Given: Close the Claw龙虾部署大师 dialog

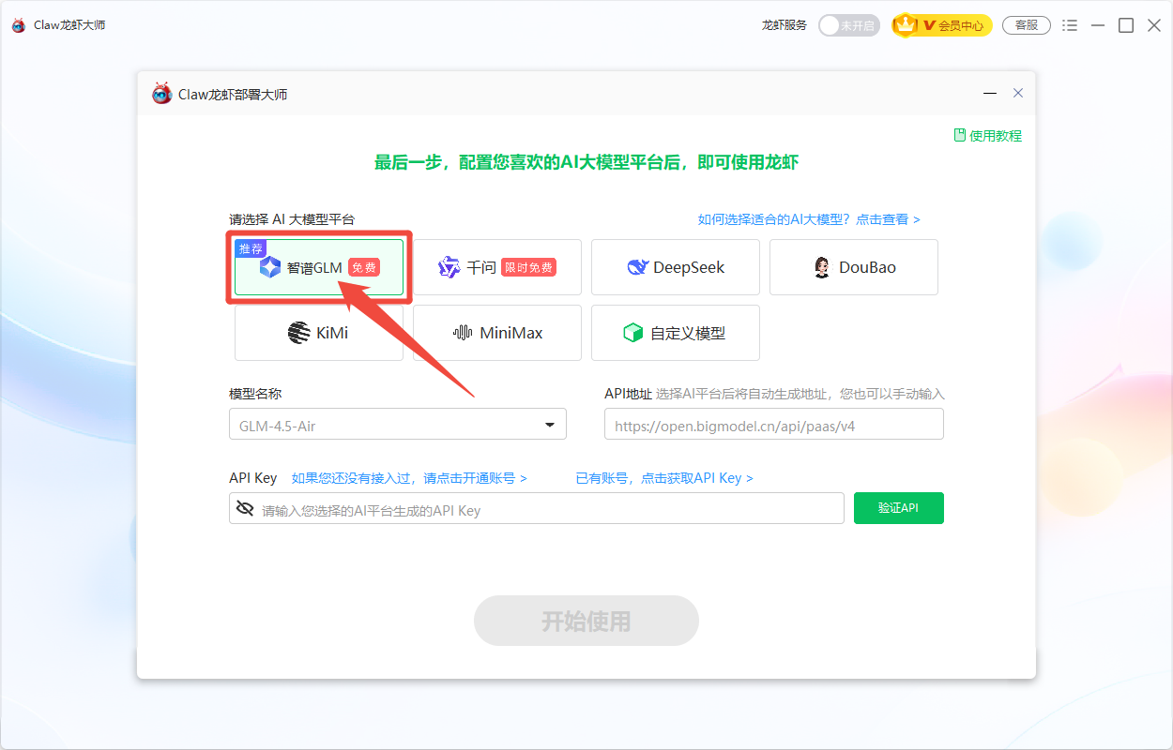Looking at the screenshot, I should [x=1018, y=94].
